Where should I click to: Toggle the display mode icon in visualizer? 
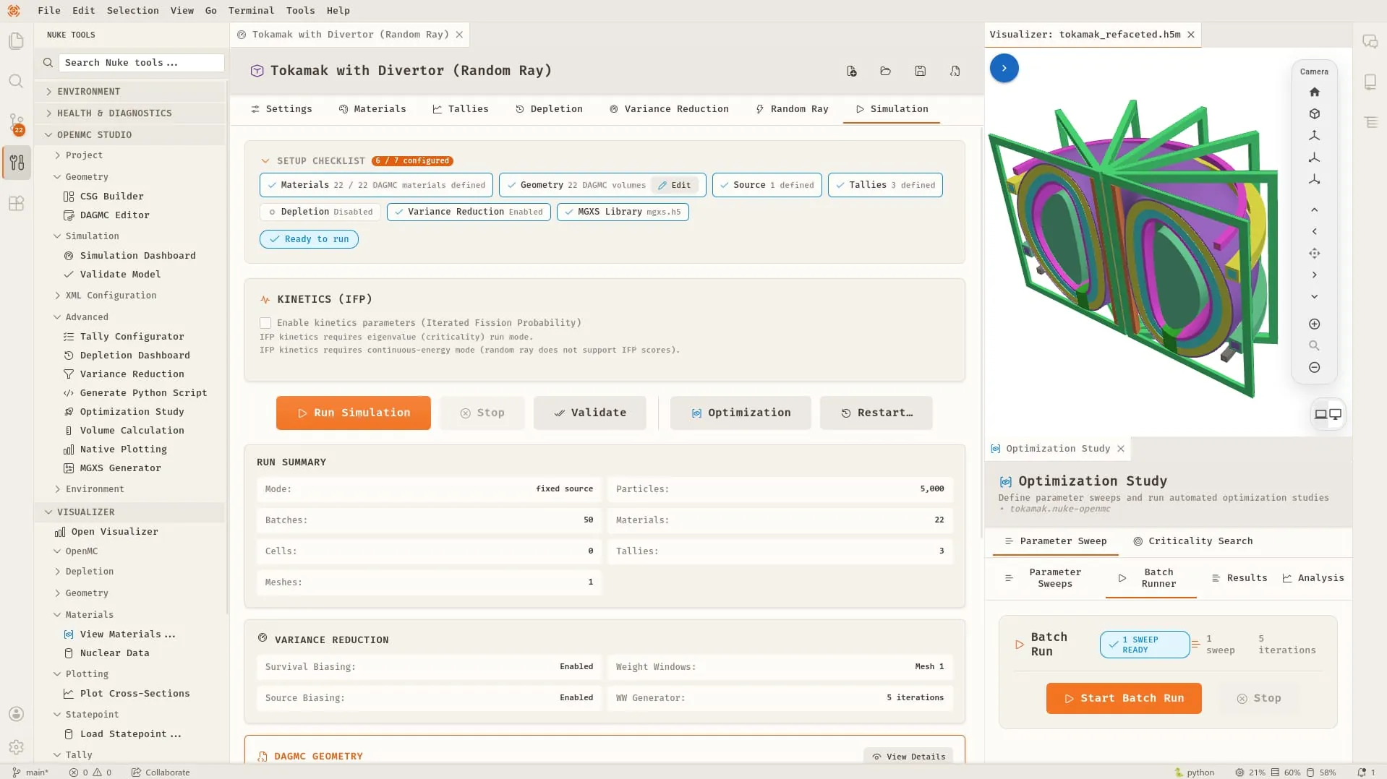[x=1328, y=414]
